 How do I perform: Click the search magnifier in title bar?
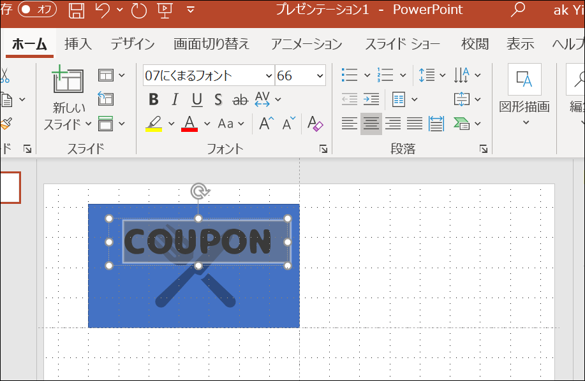(x=518, y=10)
